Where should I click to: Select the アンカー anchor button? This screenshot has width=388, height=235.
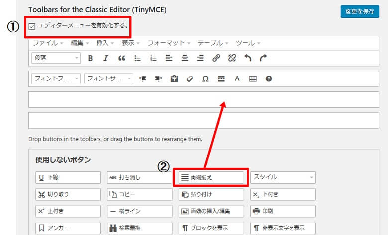68,228
